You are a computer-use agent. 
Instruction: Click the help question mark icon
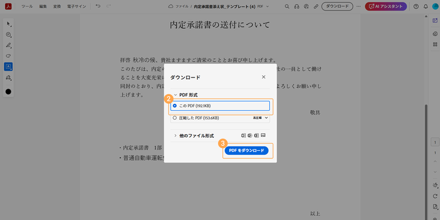click(x=416, y=6)
